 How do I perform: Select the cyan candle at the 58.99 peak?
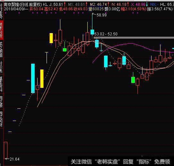92,32
